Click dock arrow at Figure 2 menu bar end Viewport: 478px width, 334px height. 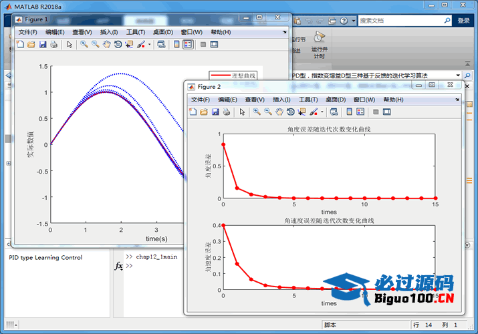[457, 100]
